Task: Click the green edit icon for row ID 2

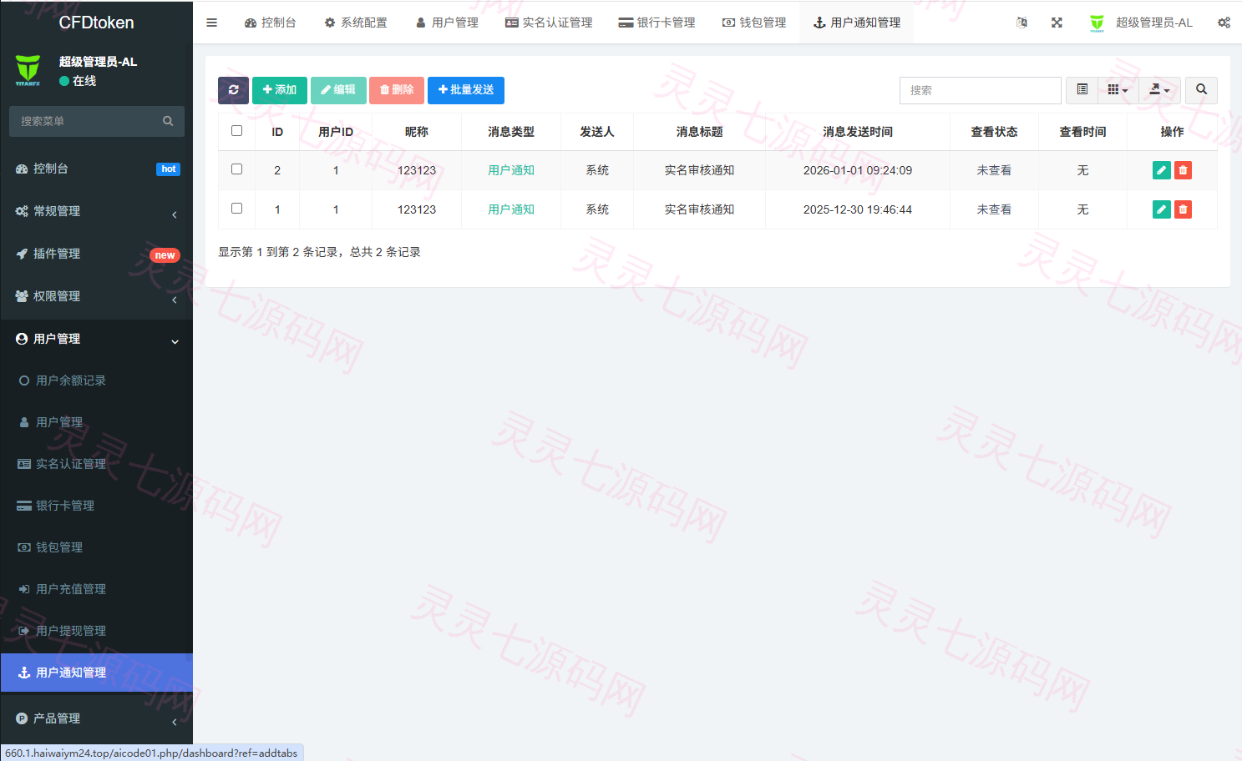Action: click(1161, 170)
